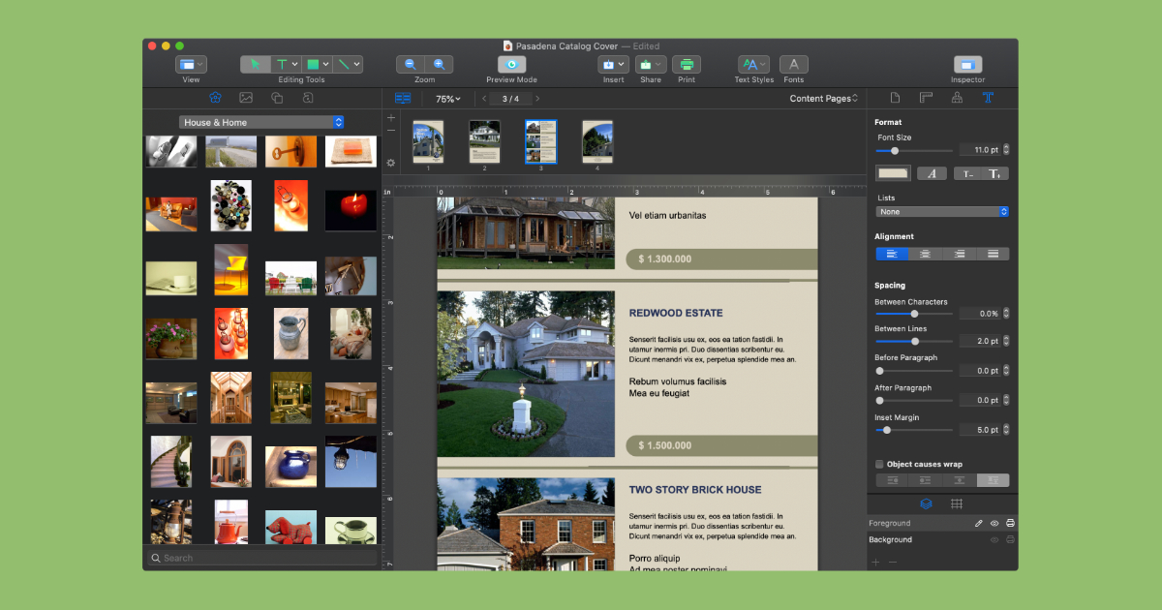Switch to the Text inspector tab icon
This screenshot has height=610, width=1162.
coord(987,98)
